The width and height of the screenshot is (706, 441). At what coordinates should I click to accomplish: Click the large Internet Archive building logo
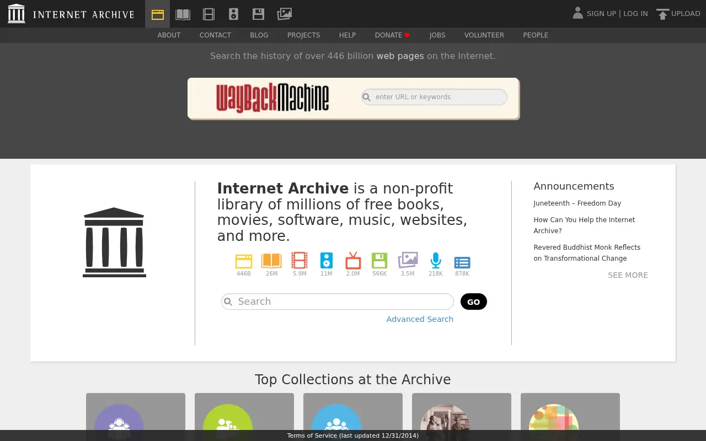pos(114,242)
